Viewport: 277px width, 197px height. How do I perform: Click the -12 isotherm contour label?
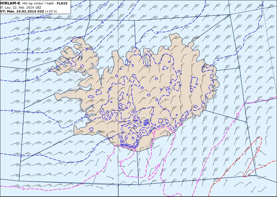point(42,17)
